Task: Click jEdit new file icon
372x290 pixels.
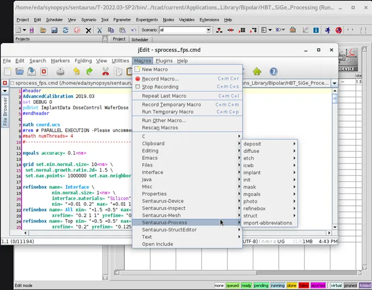Action: 7,71
